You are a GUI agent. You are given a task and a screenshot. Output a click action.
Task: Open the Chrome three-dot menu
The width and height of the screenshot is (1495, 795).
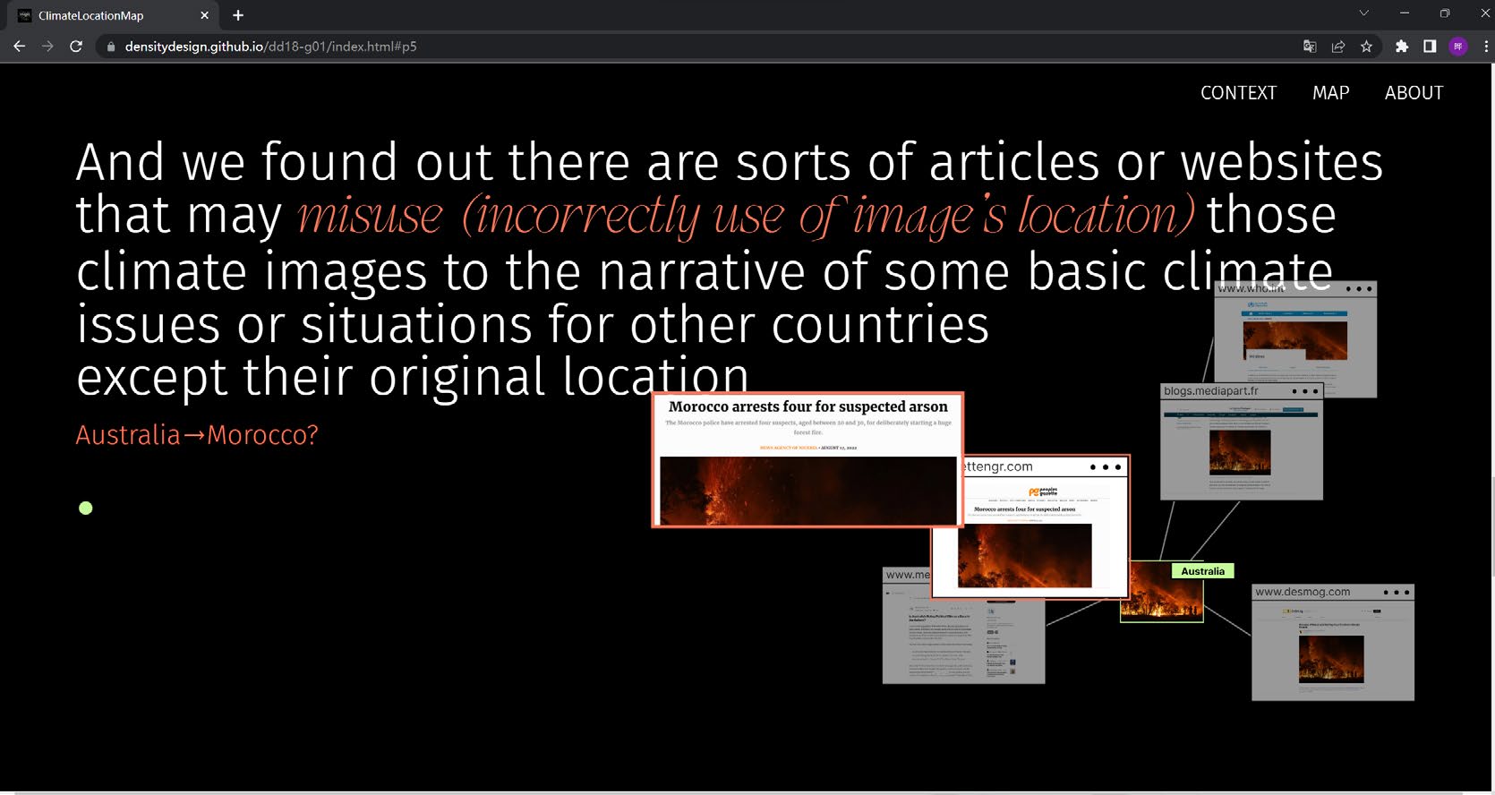click(1486, 47)
